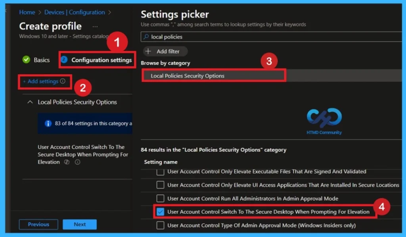The width and height of the screenshot is (406, 237).
Task: Enable User Account Control Type Of Admin Approval Mode
Action: pyautogui.click(x=161, y=225)
